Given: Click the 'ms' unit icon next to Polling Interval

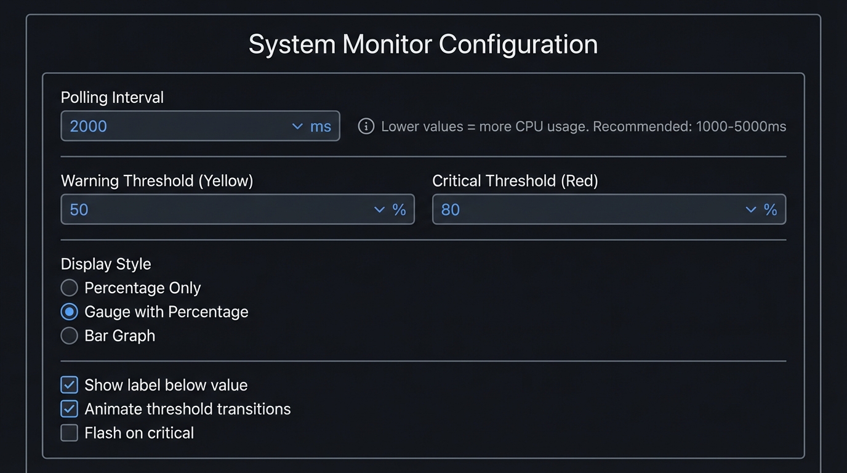Looking at the screenshot, I should [x=321, y=126].
